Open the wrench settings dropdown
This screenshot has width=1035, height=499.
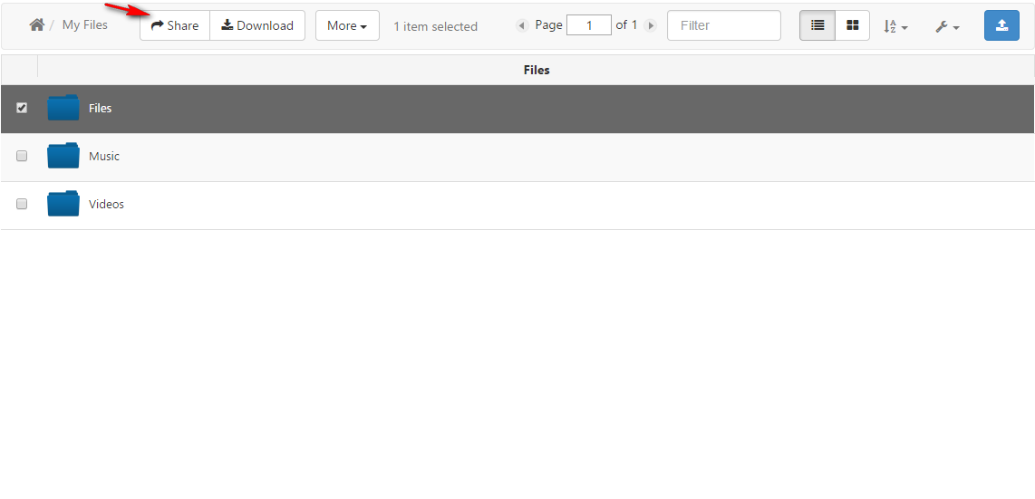[947, 26]
